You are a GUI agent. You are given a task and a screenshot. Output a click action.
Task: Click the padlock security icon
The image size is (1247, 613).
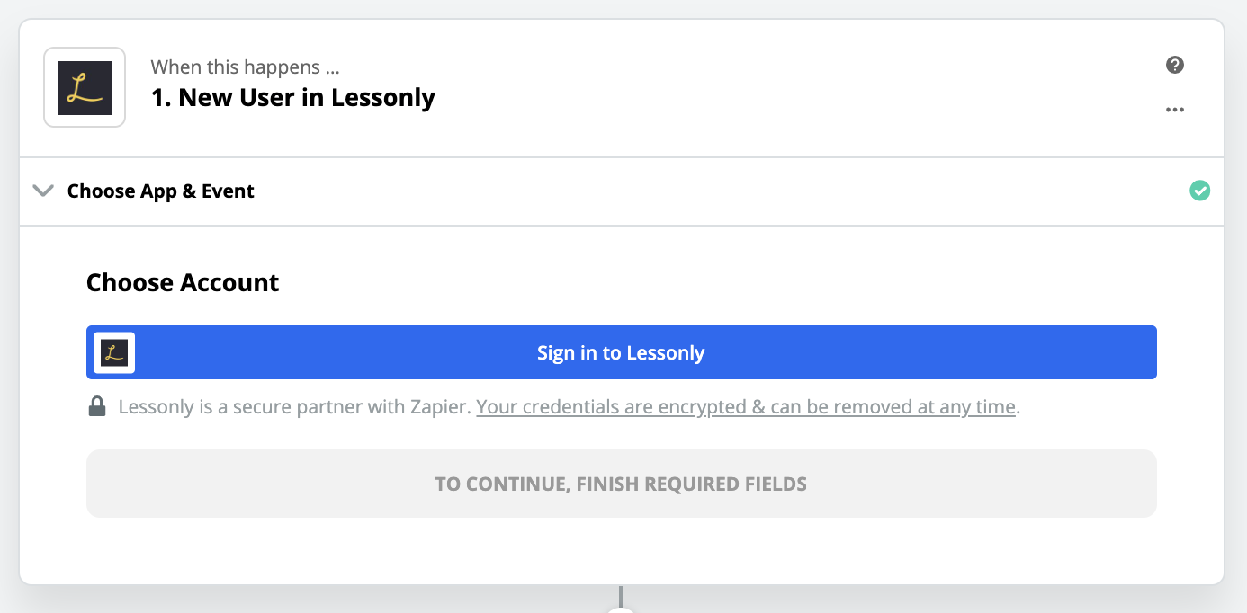[97, 407]
